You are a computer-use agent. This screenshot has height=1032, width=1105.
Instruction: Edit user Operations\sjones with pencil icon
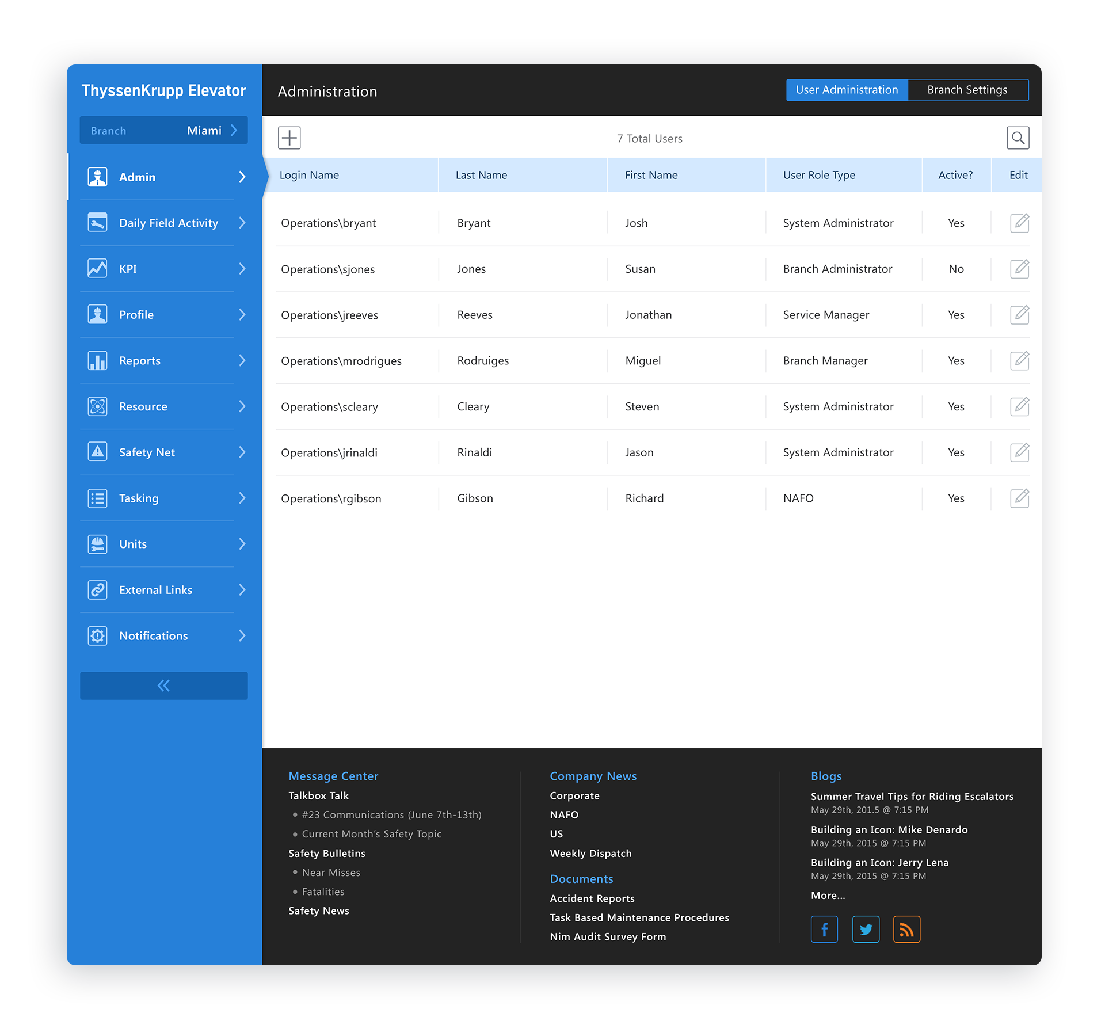coord(1019,269)
